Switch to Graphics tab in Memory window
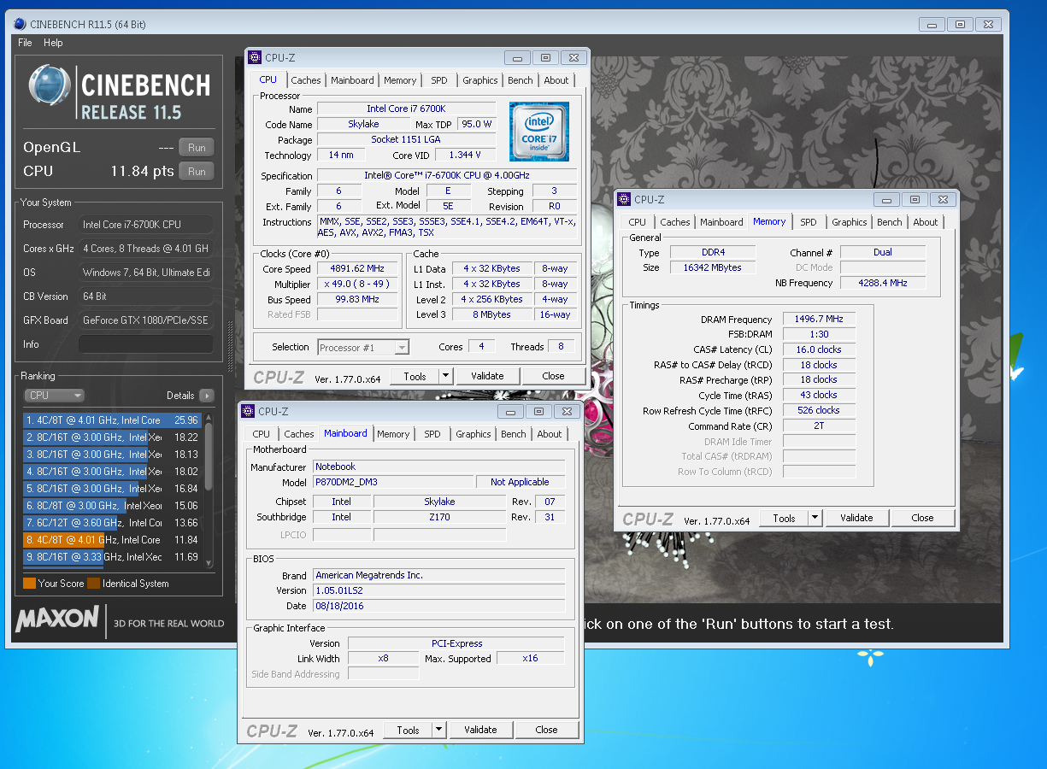Image resolution: width=1047 pixels, height=769 pixels. point(850,222)
